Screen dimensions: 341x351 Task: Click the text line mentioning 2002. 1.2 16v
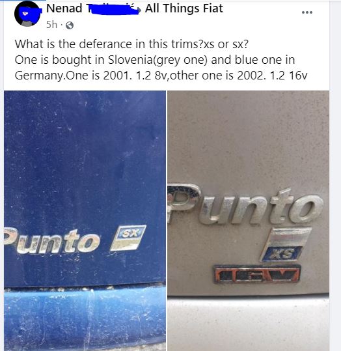click(161, 76)
